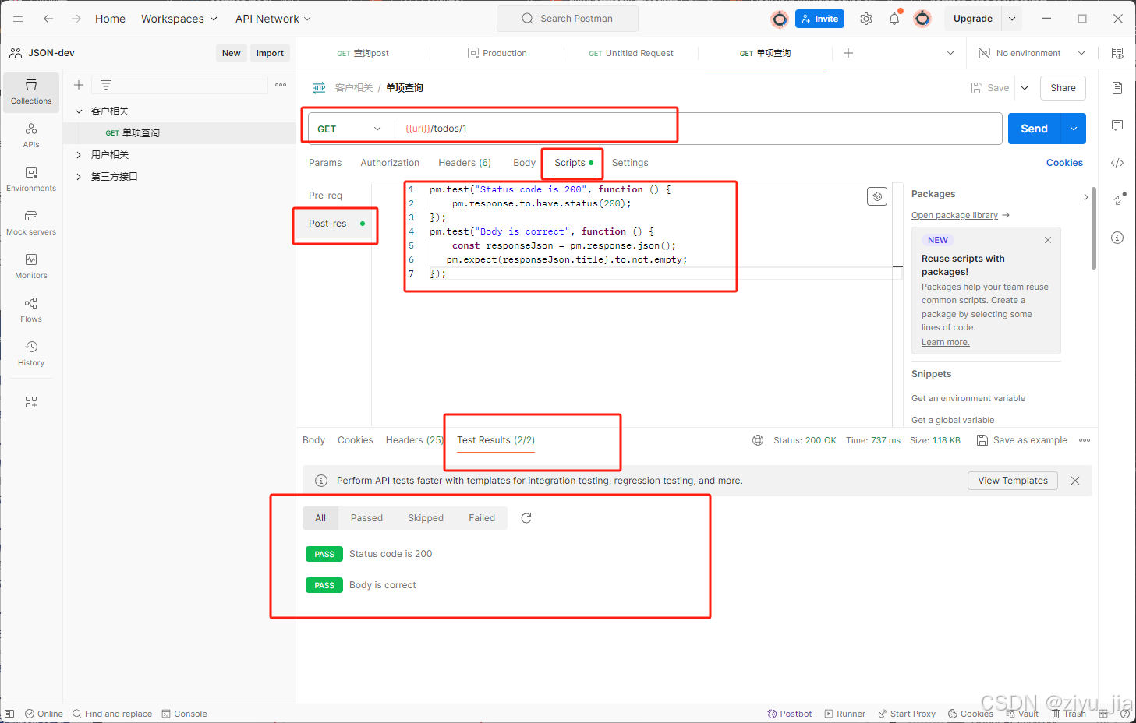
Task: Refresh test results
Action: 526,518
